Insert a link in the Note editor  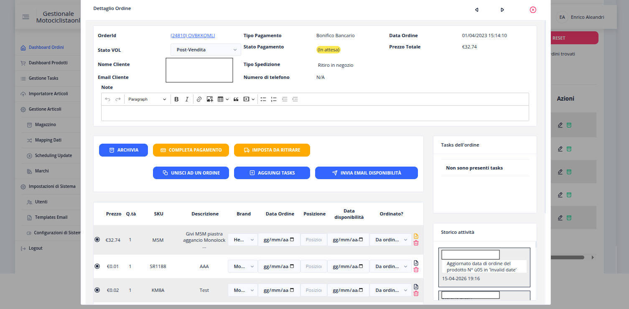point(199,99)
